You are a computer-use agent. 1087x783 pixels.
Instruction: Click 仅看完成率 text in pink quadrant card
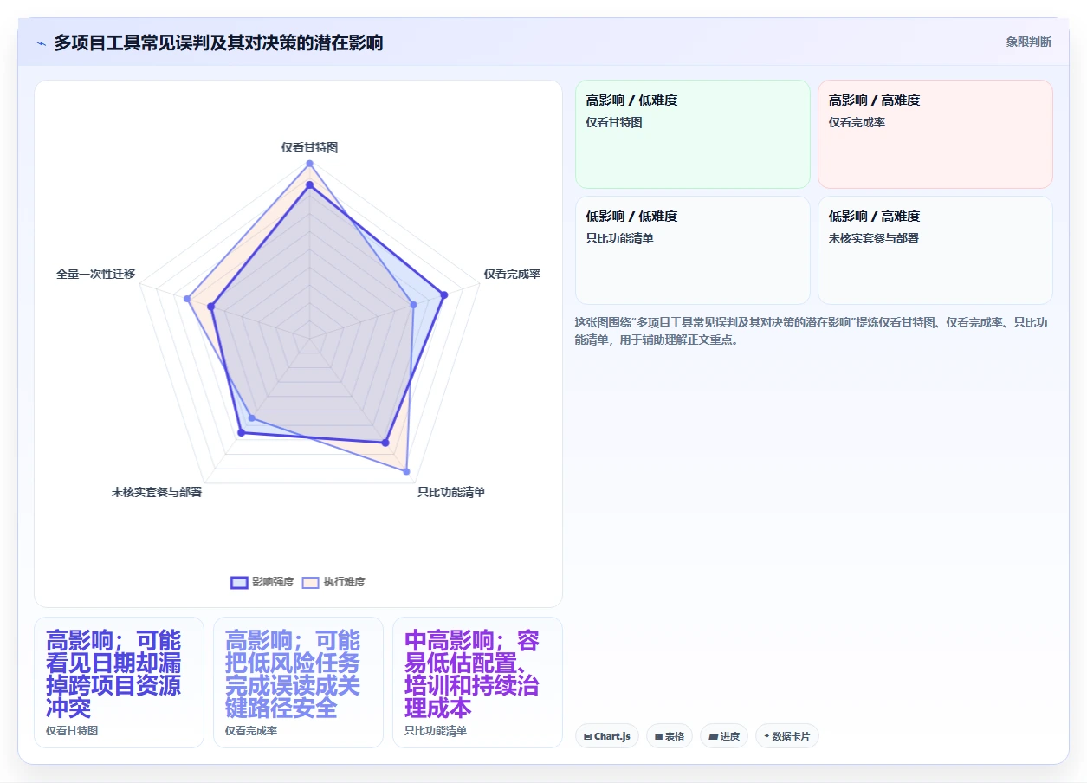click(x=857, y=123)
